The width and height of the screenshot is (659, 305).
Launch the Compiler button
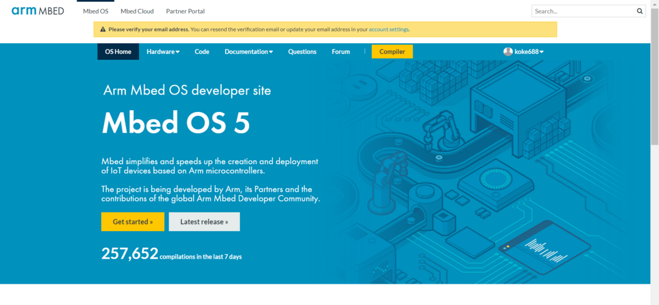tap(392, 51)
